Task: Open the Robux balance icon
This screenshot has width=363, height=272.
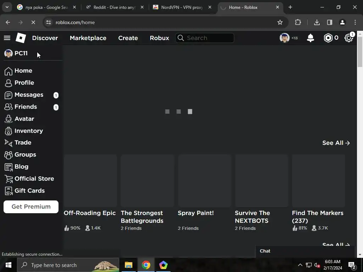Action: coord(328,38)
